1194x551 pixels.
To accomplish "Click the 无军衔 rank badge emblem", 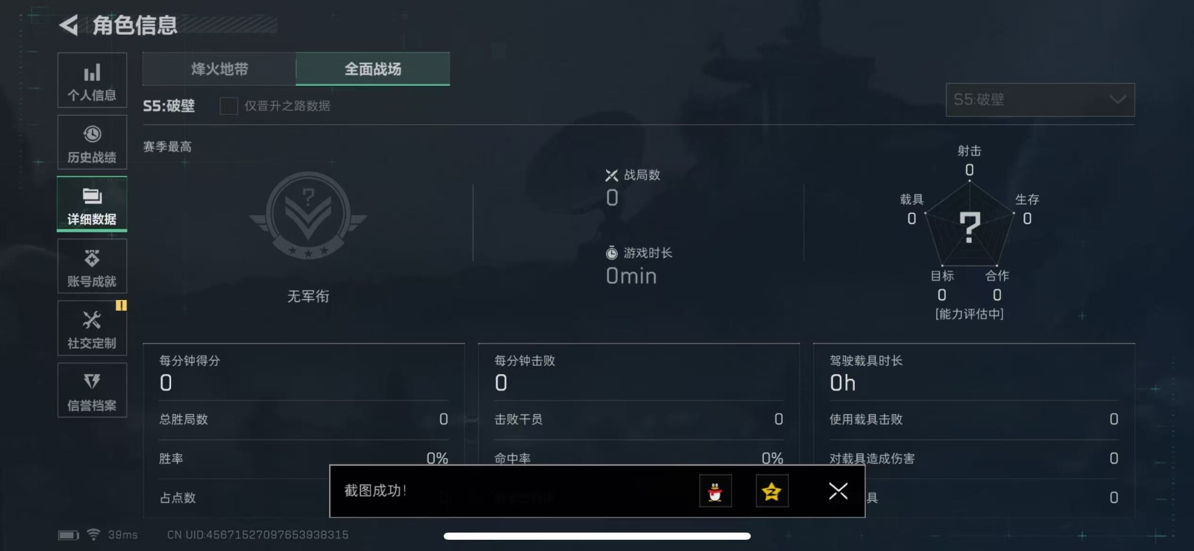I will pos(308,216).
